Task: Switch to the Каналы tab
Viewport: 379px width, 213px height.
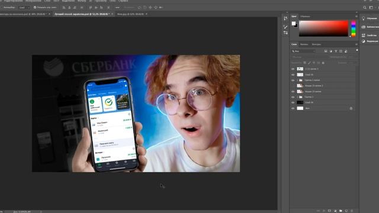Action: (x=304, y=44)
